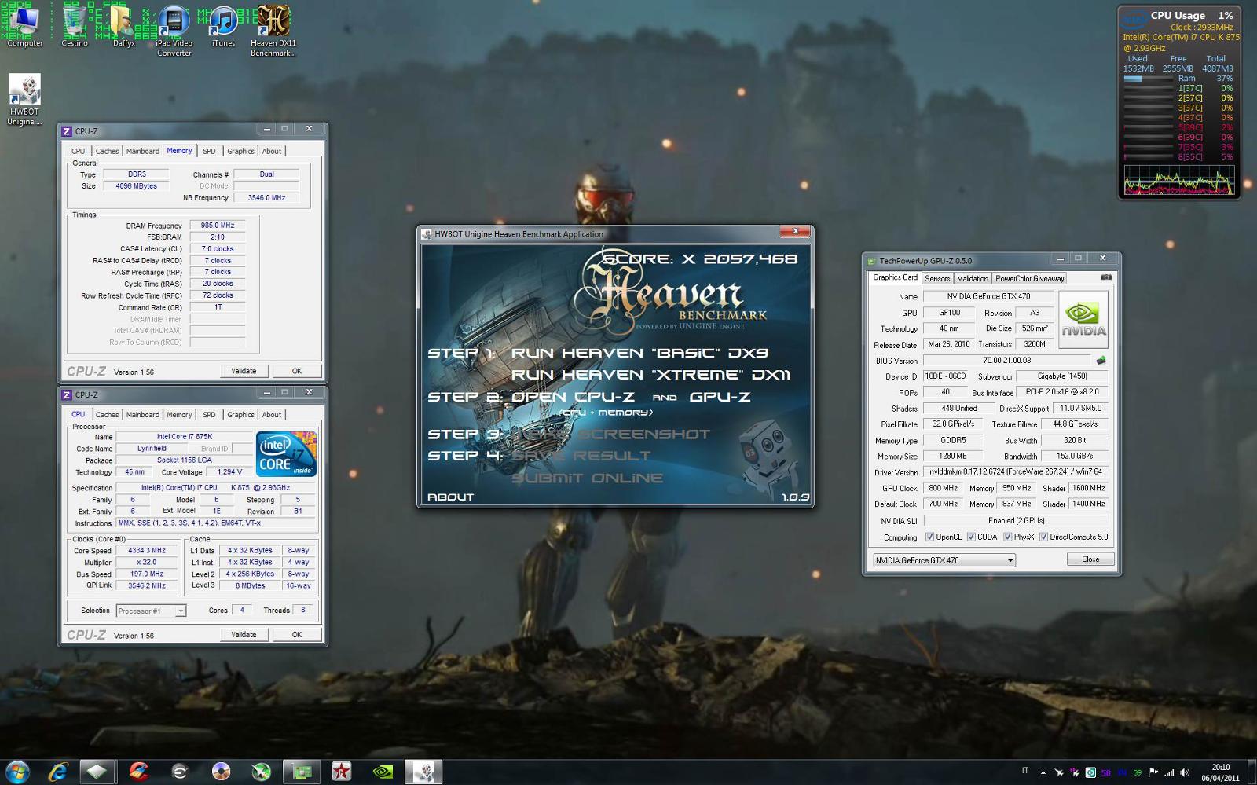Open the Daffyx folder on desktop
The height and width of the screenshot is (785, 1257).
[124, 25]
